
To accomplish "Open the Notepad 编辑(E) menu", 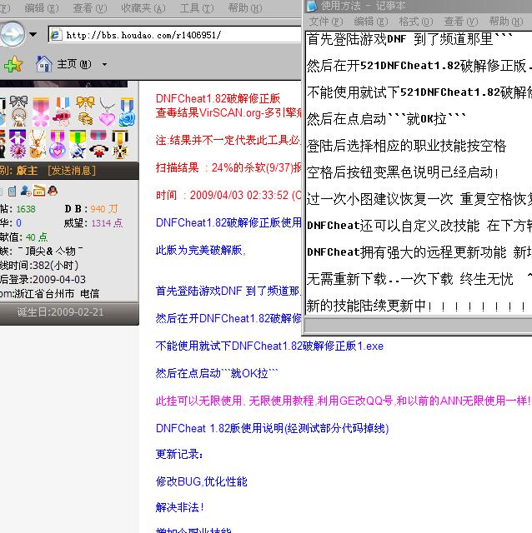I will pos(371,22).
